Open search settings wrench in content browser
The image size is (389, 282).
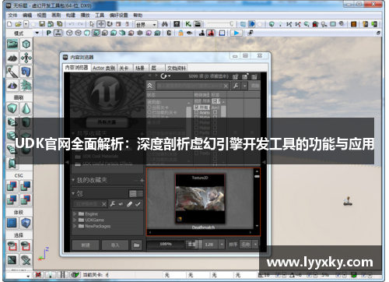[236, 86]
